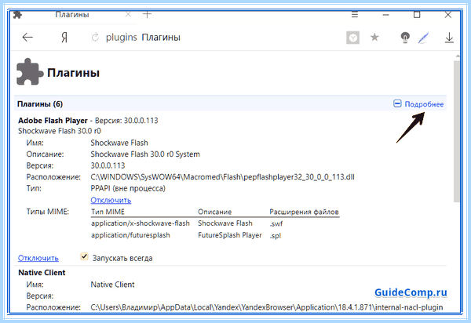The image size is (471, 323).
Task: Click the vertical scrollbar thumb
Action: [457, 131]
